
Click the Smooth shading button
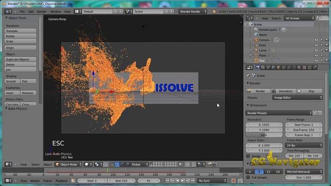click(12, 81)
